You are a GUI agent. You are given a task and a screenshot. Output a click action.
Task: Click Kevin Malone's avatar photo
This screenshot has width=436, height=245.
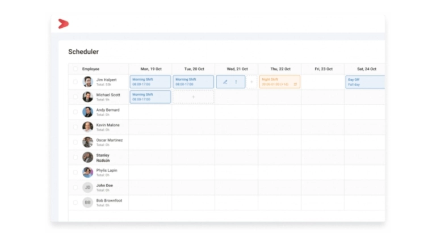click(87, 127)
